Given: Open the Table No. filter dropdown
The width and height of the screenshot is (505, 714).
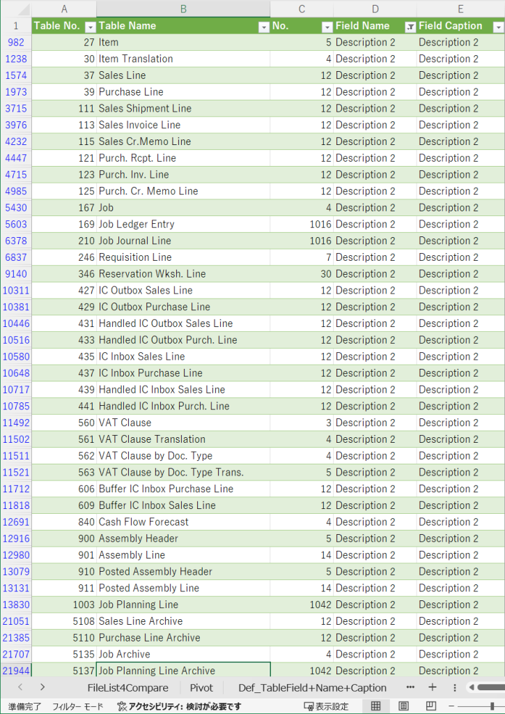Looking at the screenshot, I should (x=90, y=26).
